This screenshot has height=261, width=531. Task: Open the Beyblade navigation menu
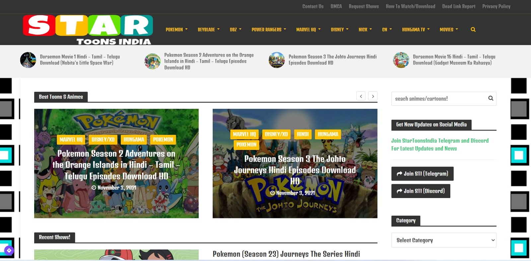click(208, 29)
